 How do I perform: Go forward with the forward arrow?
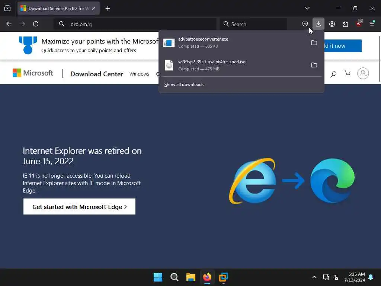(x=22, y=24)
